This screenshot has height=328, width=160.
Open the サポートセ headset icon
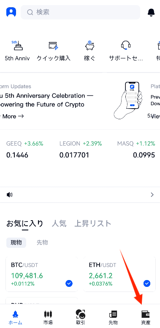coord(126,45)
